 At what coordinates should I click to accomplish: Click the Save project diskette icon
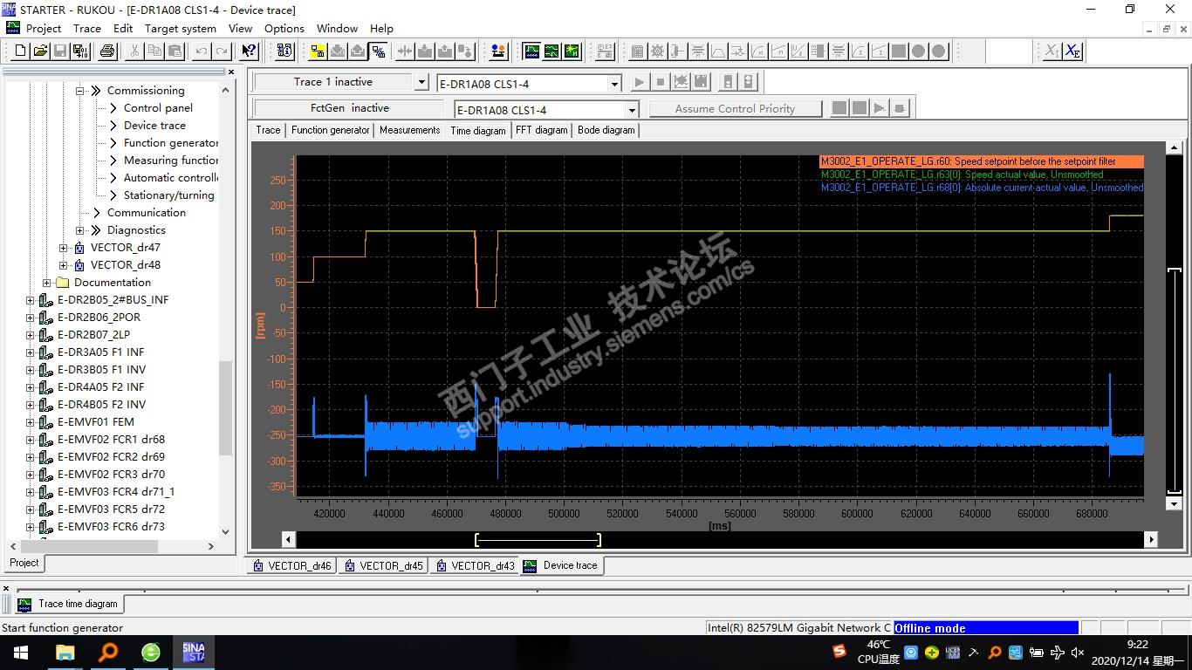60,51
